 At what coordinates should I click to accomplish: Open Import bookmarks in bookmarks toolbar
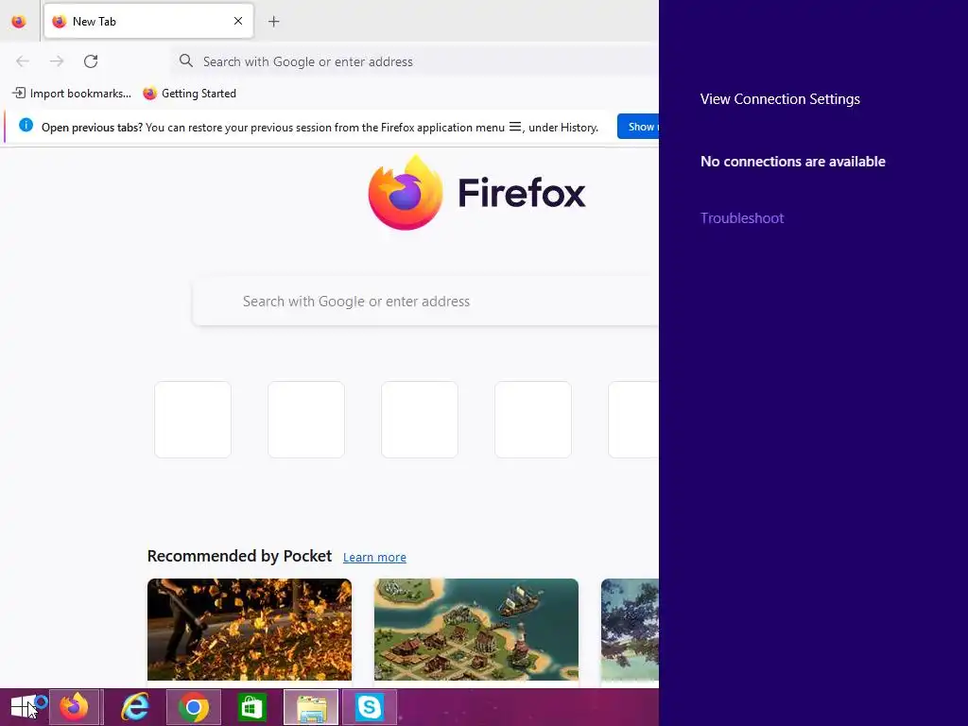click(72, 94)
